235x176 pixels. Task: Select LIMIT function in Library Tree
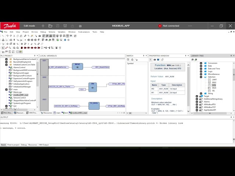point(214,80)
